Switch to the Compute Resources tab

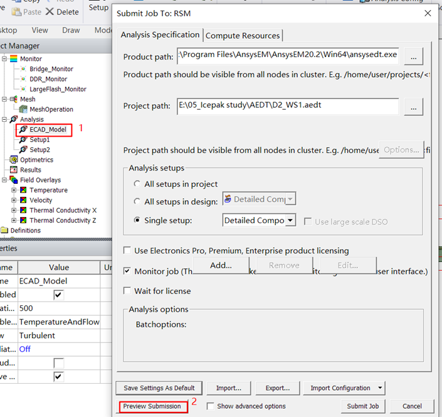click(243, 36)
